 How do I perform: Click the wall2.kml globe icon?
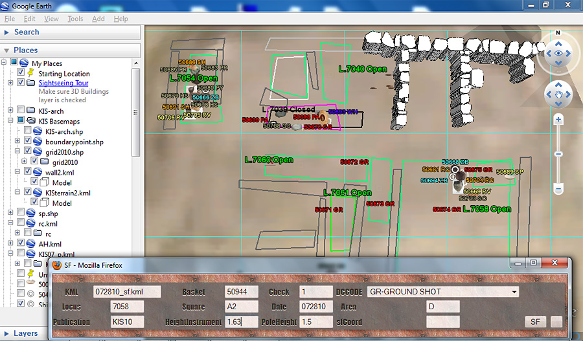(38, 172)
